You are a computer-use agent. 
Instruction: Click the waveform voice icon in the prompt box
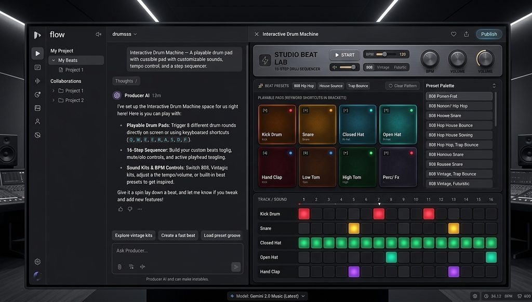142,267
